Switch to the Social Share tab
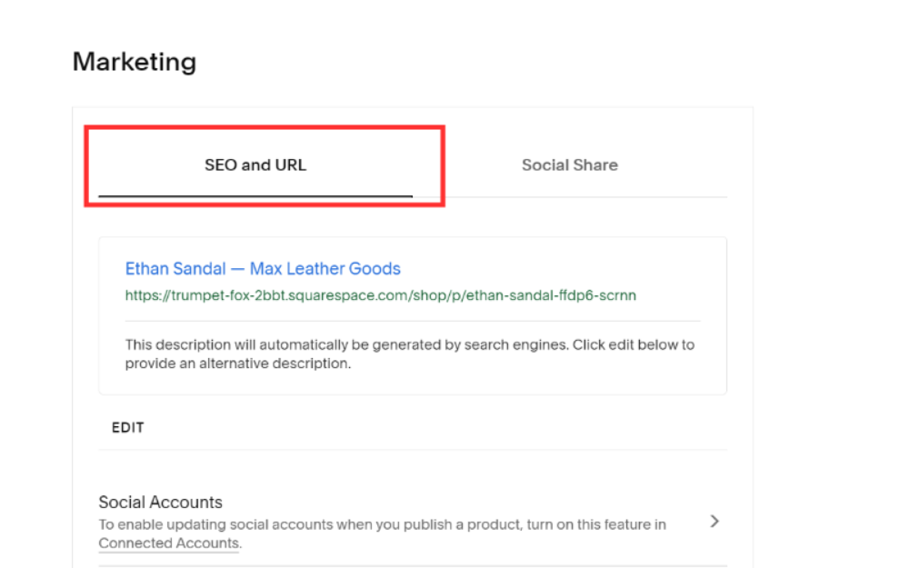 point(569,165)
